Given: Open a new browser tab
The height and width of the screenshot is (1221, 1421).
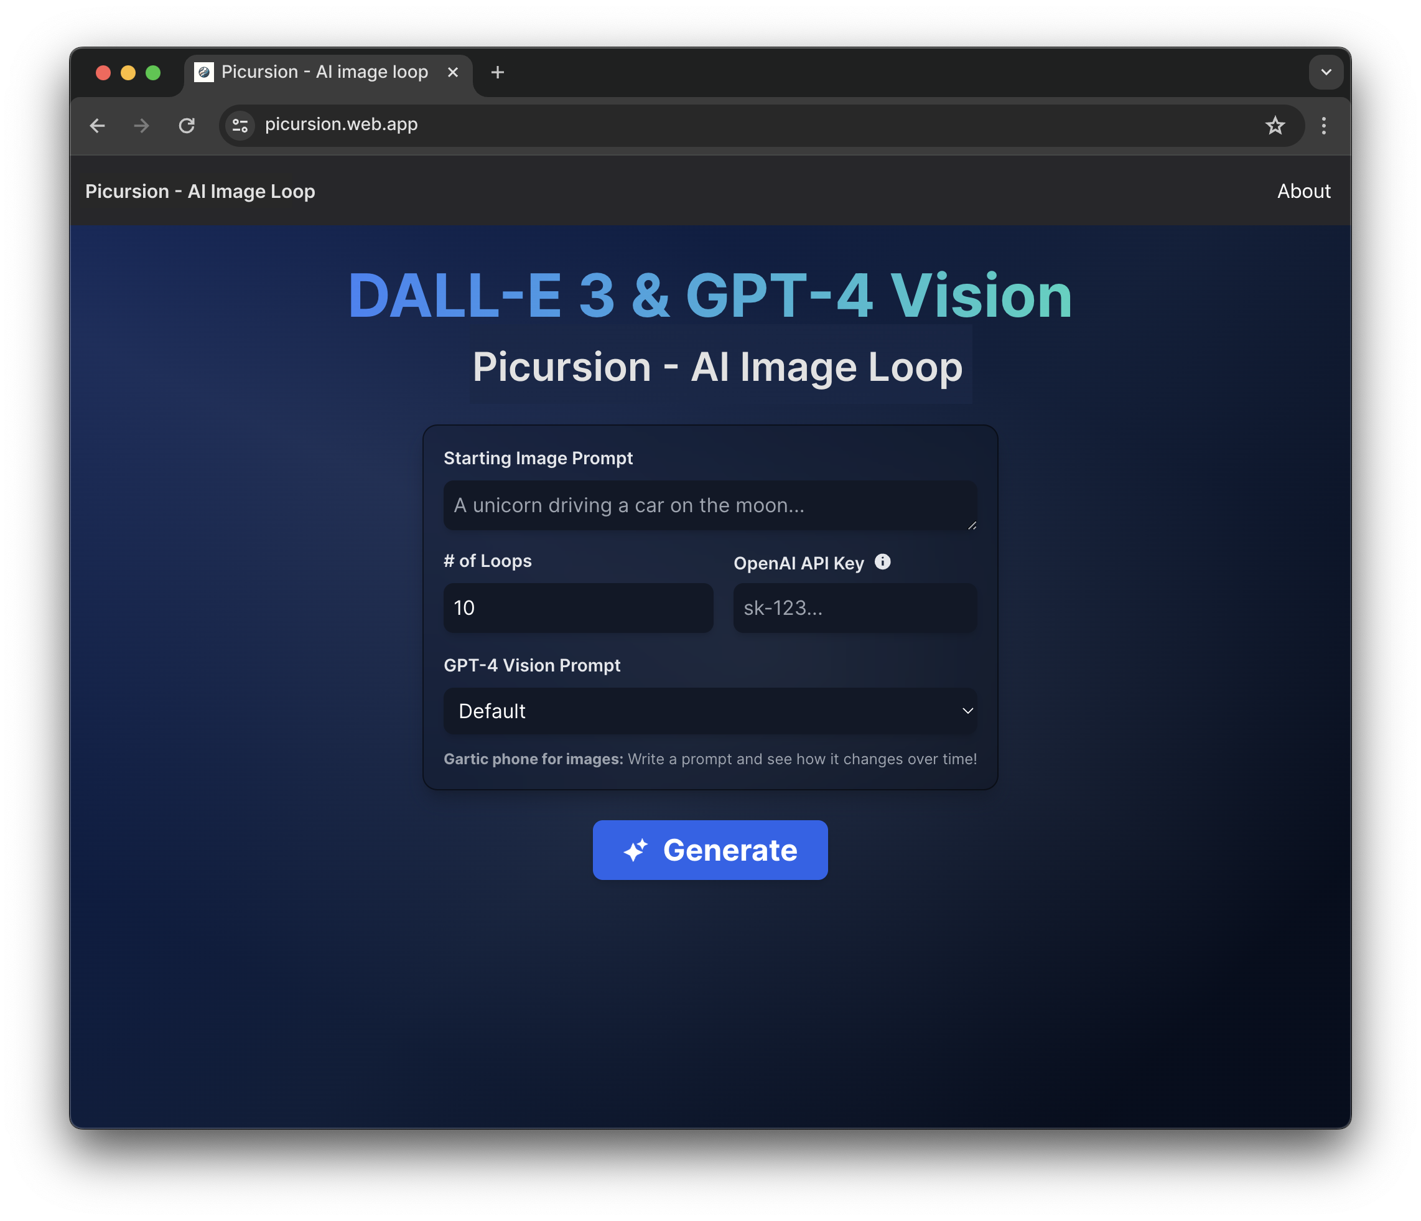Looking at the screenshot, I should (x=498, y=72).
